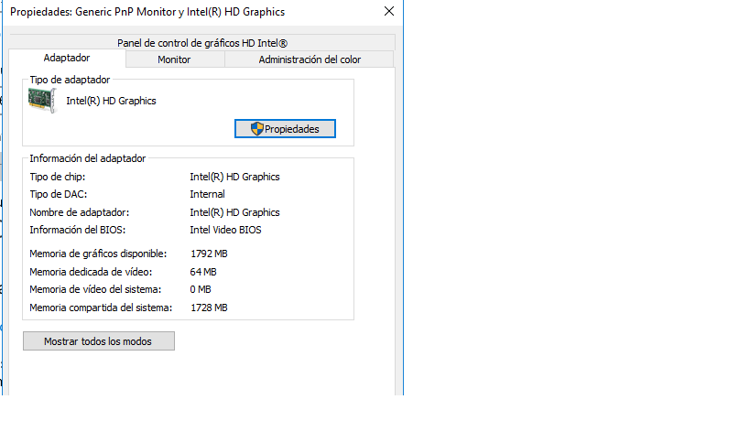Select the 0 MB system video value
Screen dimensions: 750x421
coord(201,289)
